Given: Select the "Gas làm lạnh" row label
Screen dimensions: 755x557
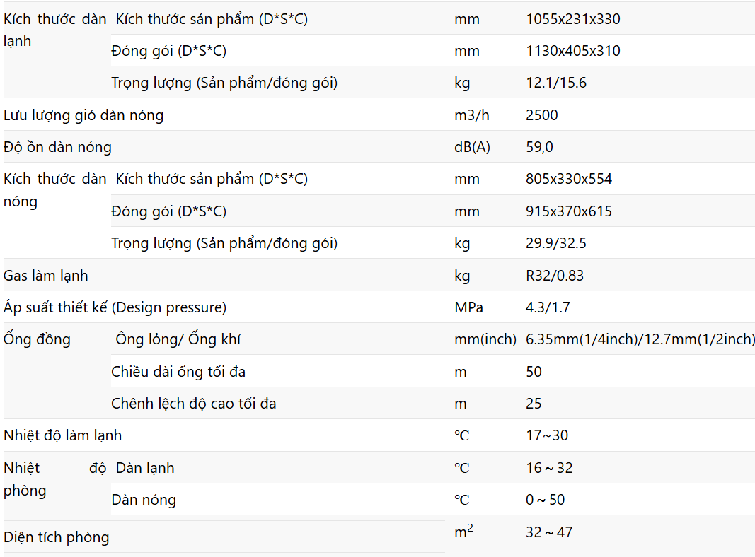Looking at the screenshot, I should 46,275.
